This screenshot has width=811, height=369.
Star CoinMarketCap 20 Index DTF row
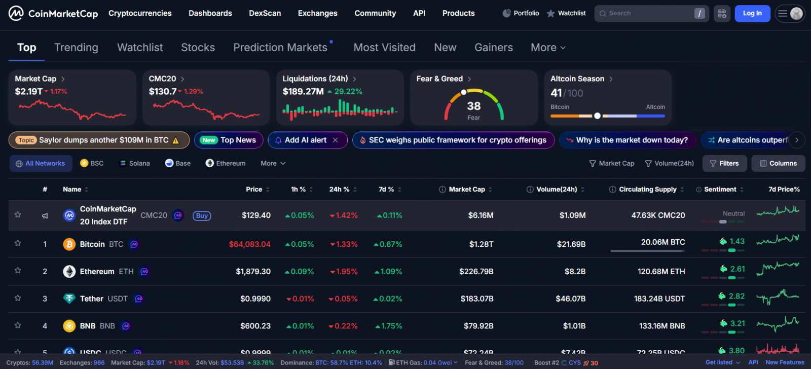[x=18, y=215]
